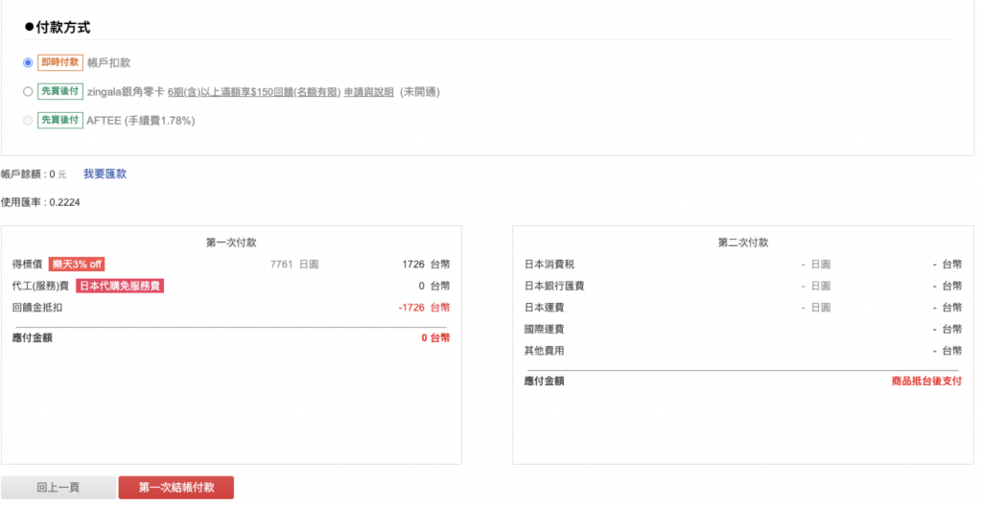Click the 第二次付款 panel heading
This screenshot has width=982, height=507.
click(743, 242)
